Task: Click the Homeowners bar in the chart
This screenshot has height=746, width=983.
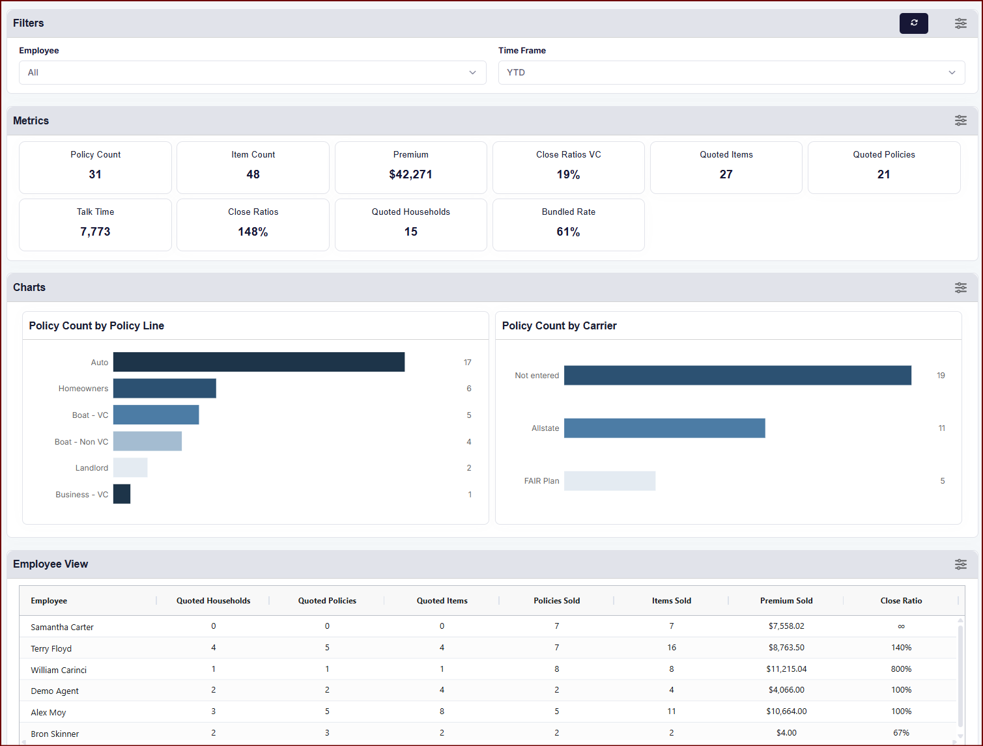Action: click(164, 389)
